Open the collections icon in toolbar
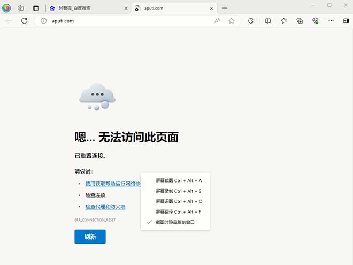The height and width of the screenshot is (265, 353). pos(300,21)
